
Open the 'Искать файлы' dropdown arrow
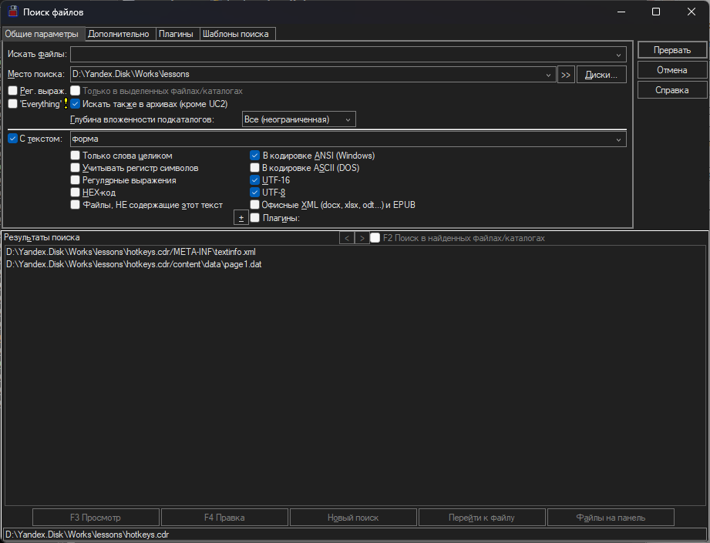pyautogui.click(x=618, y=55)
